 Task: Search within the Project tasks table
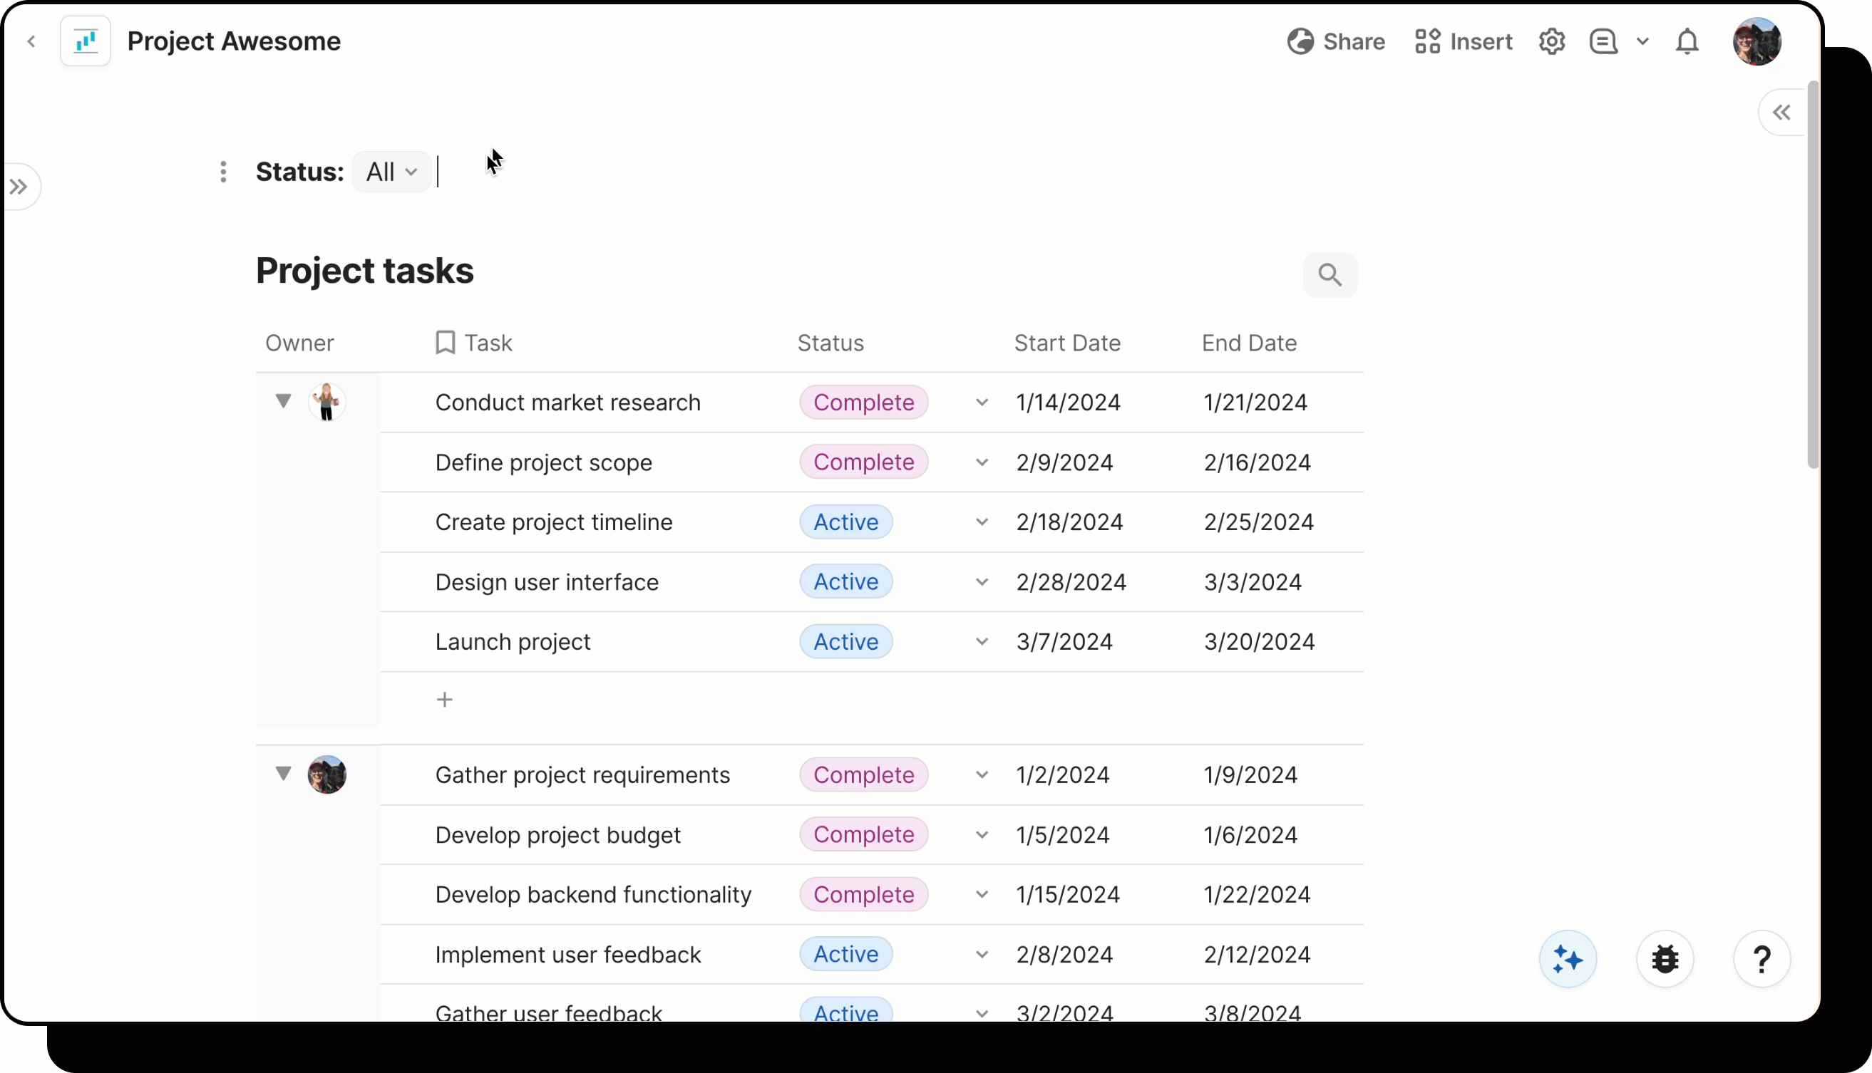[x=1330, y=274]
